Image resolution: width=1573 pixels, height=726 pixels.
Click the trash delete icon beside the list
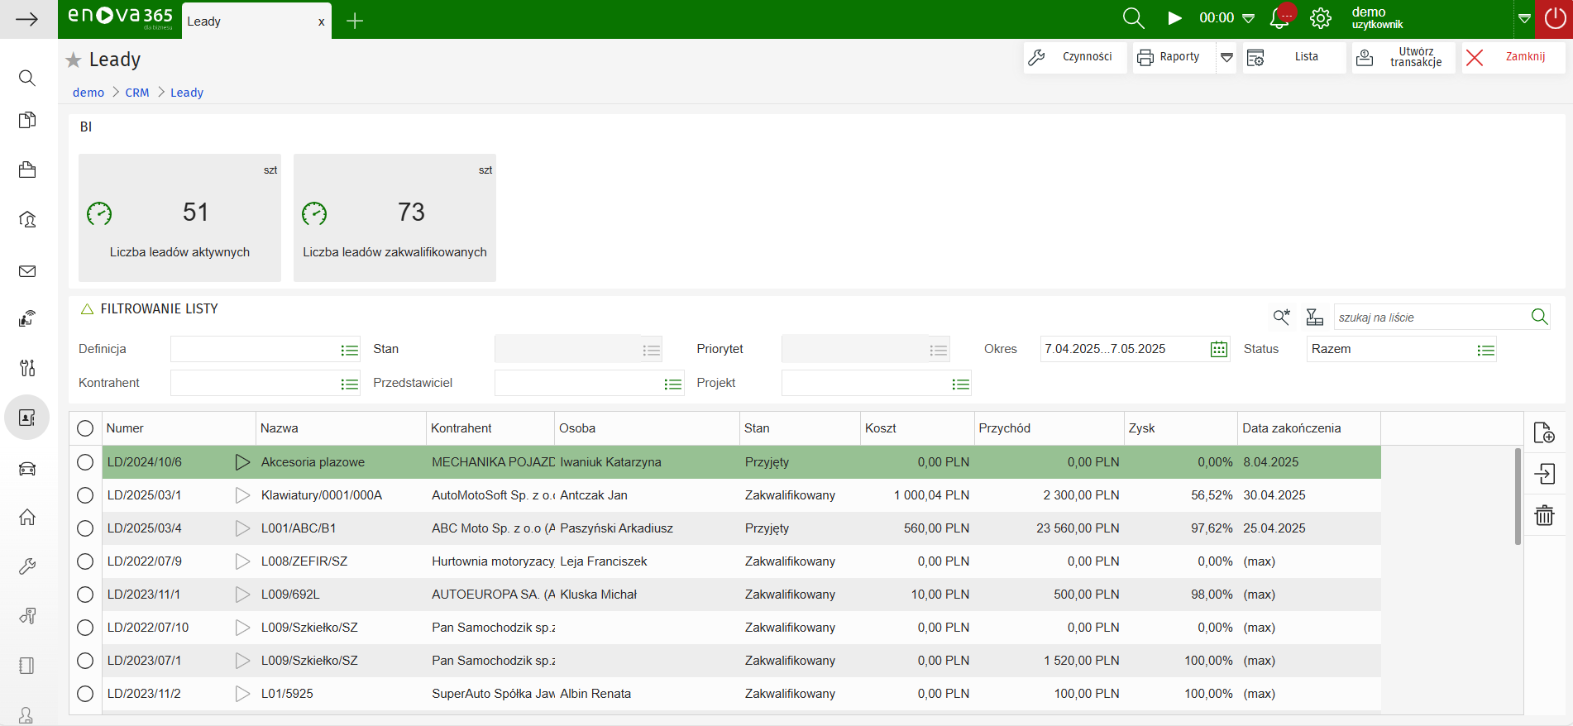click(x=1544, y=516)
